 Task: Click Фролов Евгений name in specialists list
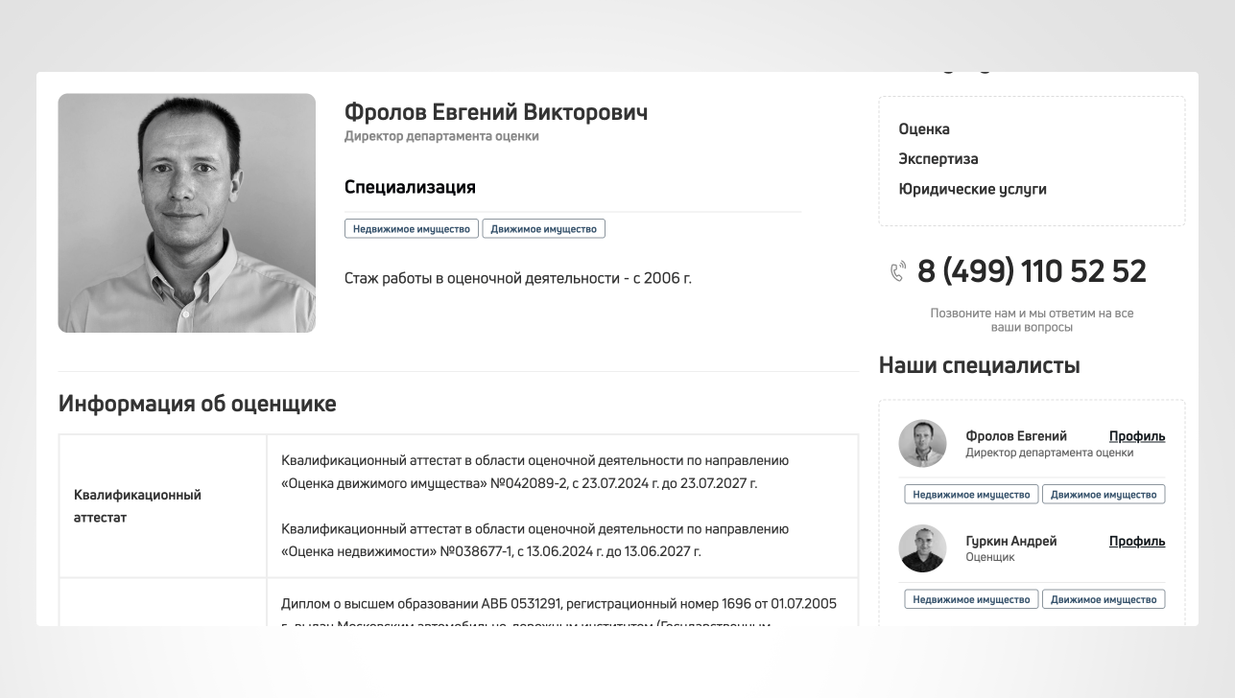click(1016, 436)
